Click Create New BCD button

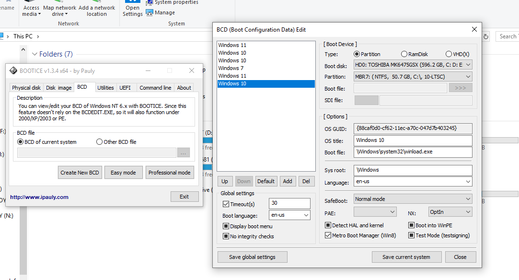coord(80,173)
